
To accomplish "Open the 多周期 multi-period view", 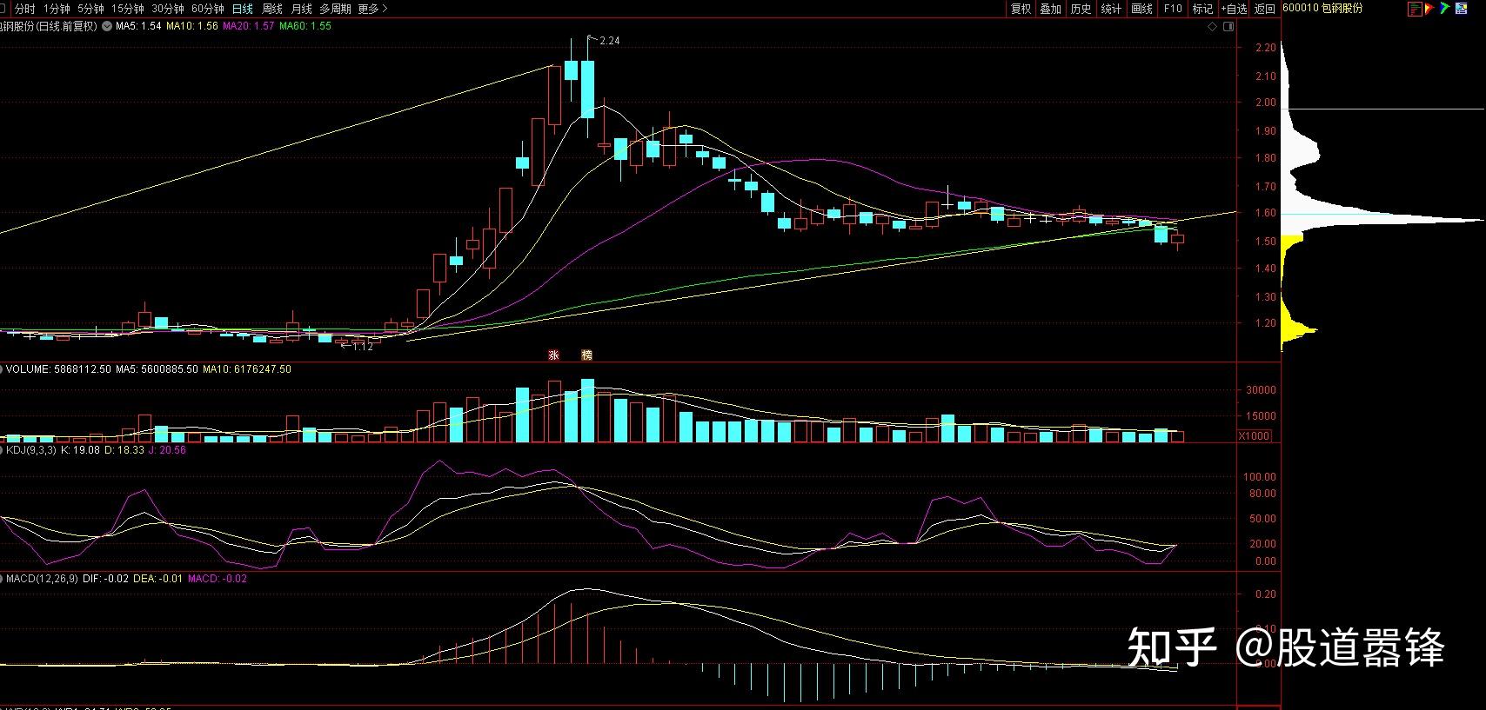I will point(335,9).
